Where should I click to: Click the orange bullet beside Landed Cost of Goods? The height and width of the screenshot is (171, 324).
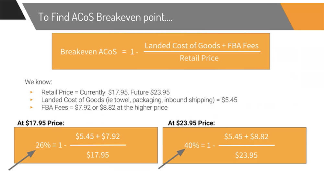[32, 100]
